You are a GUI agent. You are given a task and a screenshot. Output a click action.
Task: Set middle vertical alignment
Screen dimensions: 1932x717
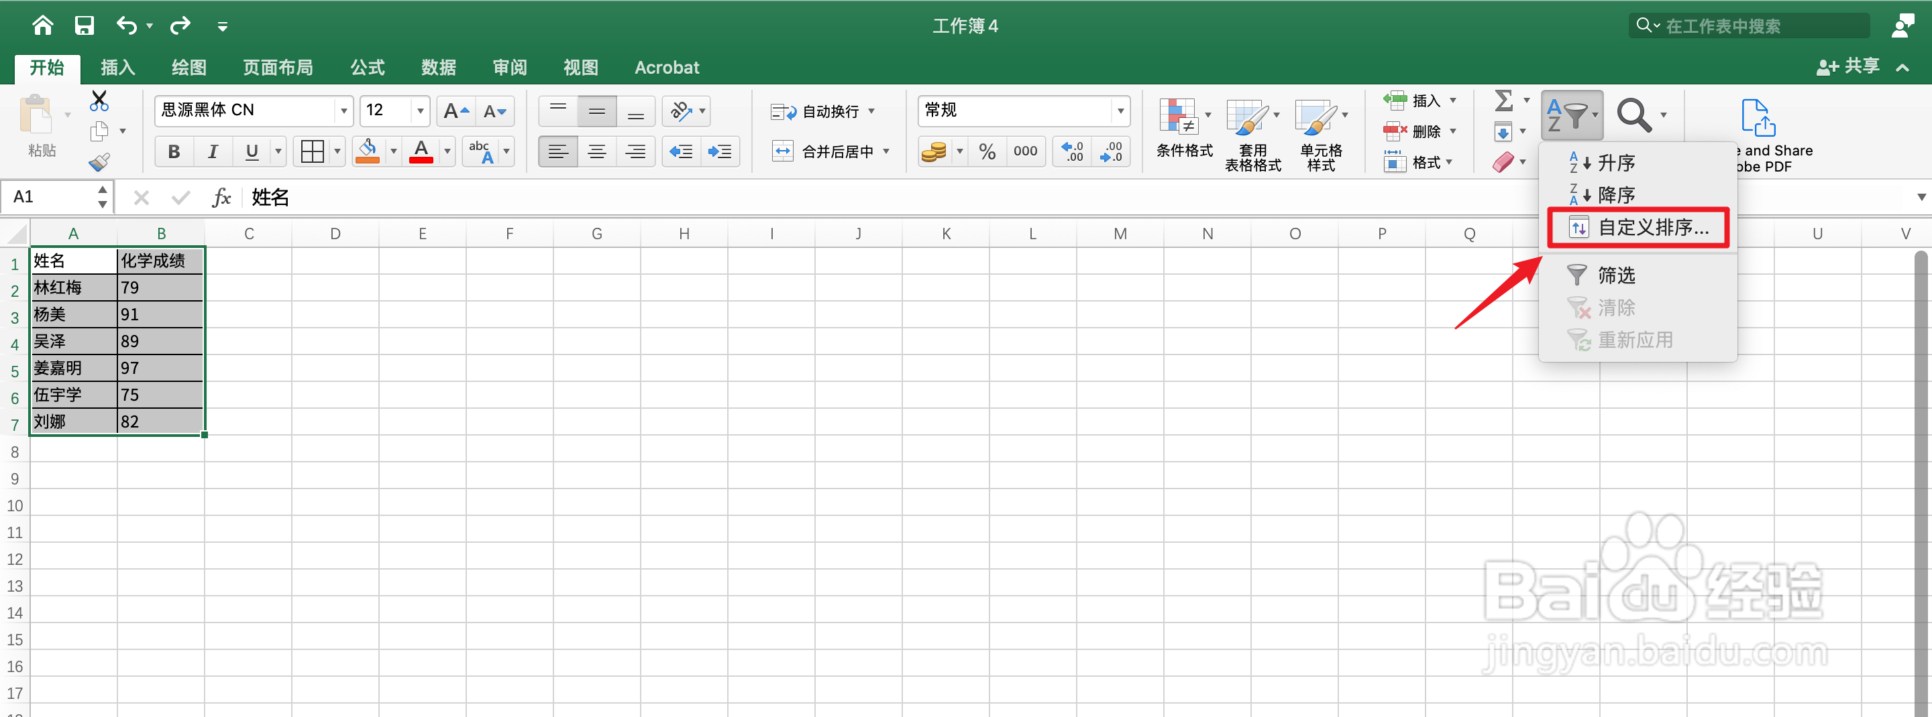[x=597, y=111]
